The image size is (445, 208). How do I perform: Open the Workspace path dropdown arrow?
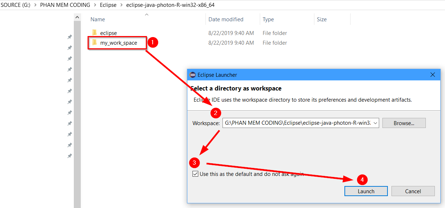(x=375, y=123)
